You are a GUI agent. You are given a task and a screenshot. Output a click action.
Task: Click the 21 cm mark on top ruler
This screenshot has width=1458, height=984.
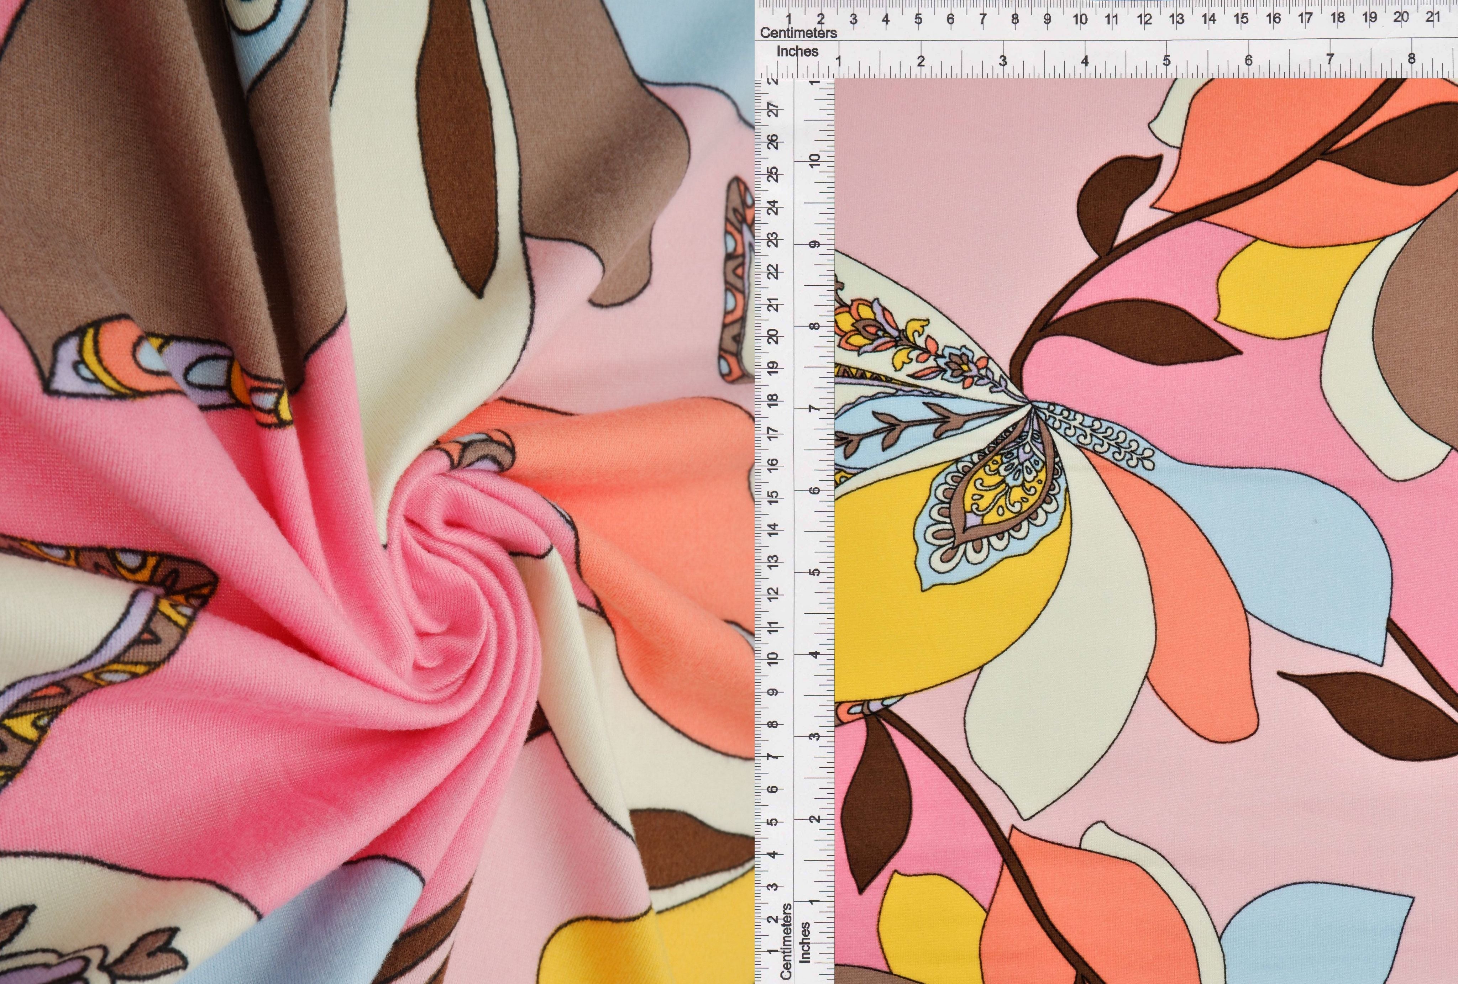pos(1432,17)
